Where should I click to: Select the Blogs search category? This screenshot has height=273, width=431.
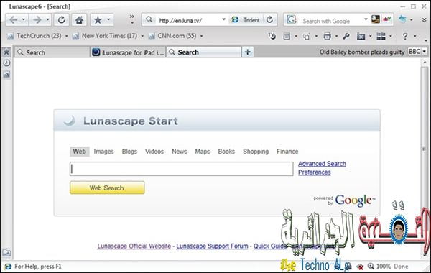click(x=129, y=152)
